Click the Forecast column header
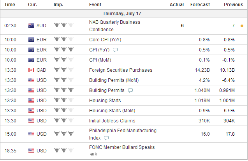248x161 pixels. click(200, 5)
